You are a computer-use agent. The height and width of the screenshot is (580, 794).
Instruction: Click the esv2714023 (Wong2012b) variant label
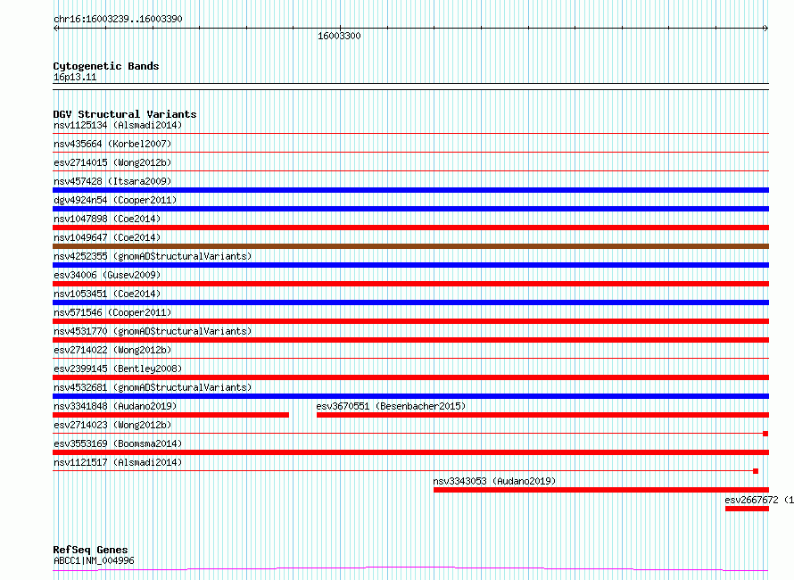[112, 425]
